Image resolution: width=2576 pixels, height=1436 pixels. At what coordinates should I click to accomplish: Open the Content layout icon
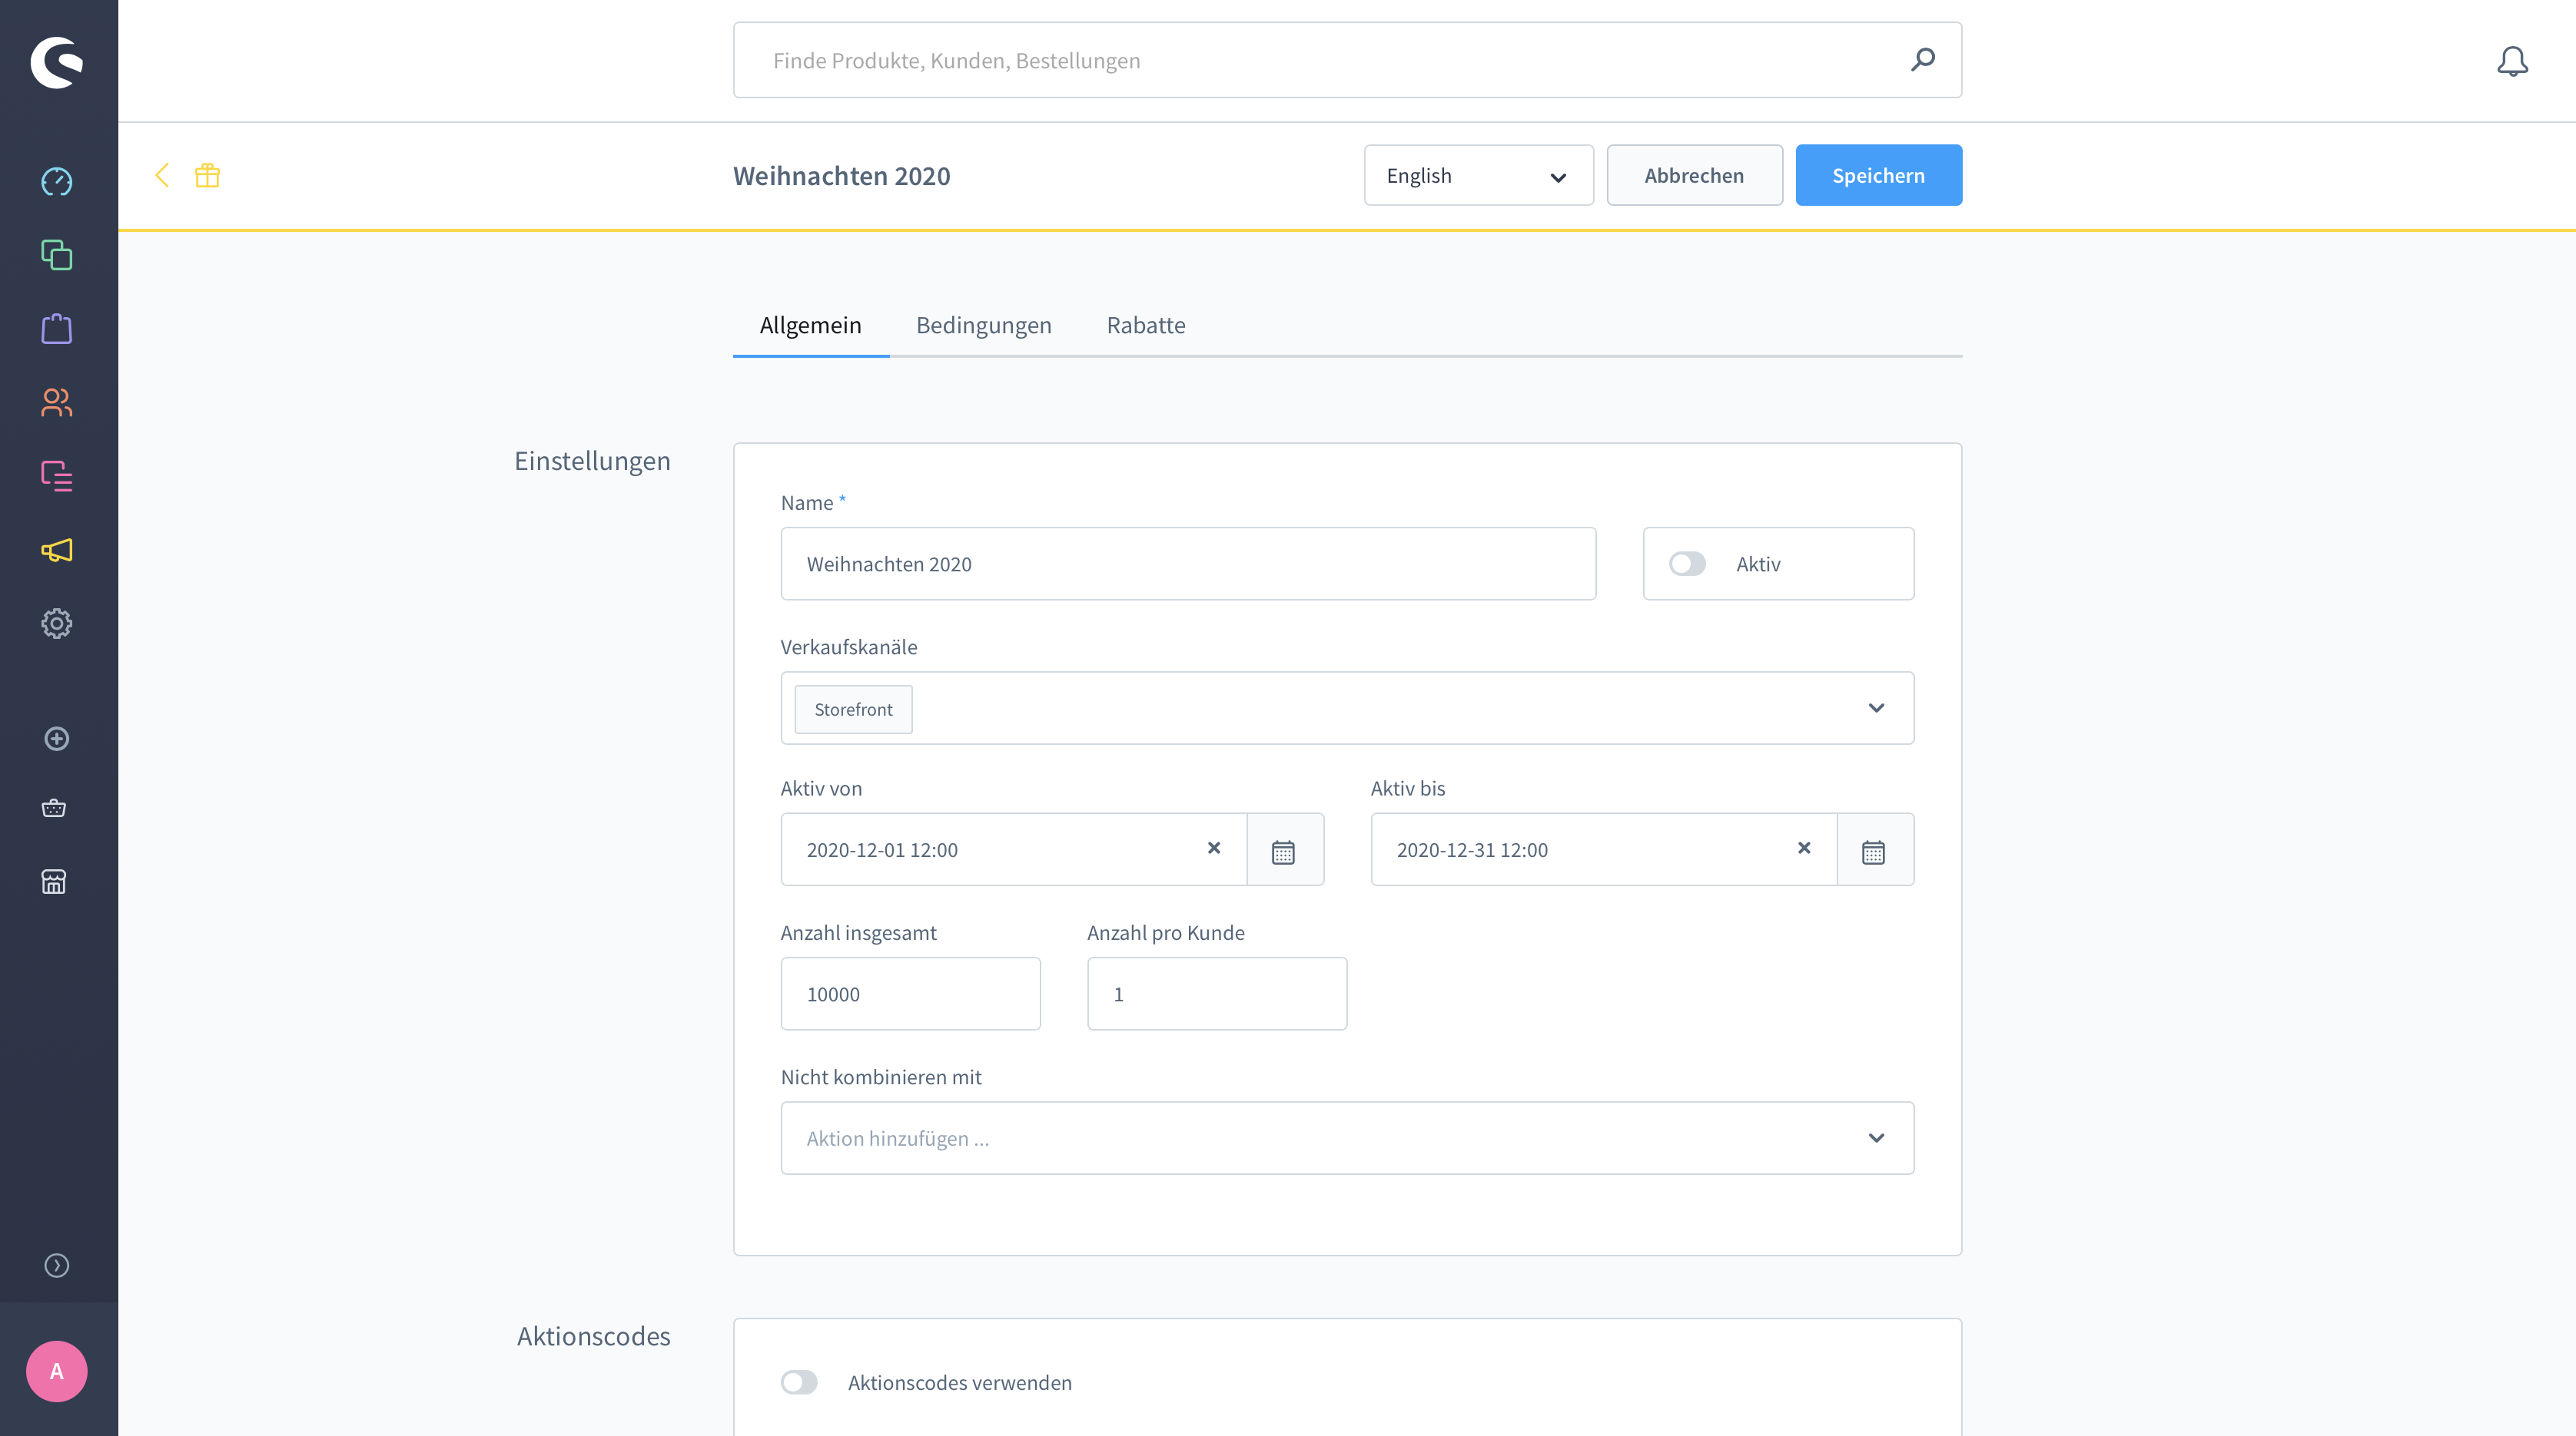coord(57,475)
